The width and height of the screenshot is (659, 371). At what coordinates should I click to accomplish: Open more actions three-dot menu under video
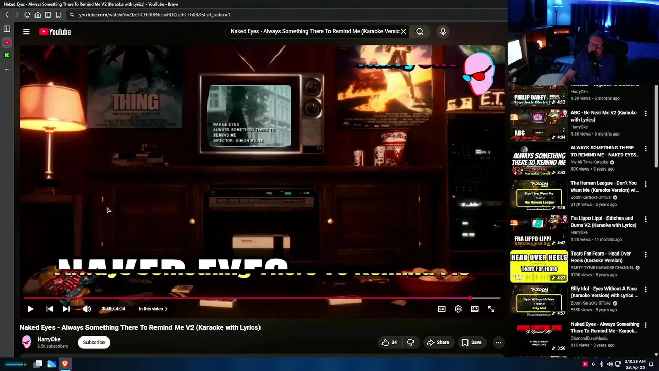[498, 342]
